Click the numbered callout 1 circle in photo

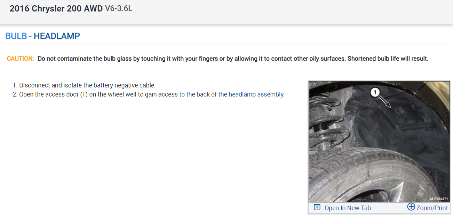pos(374,92)
